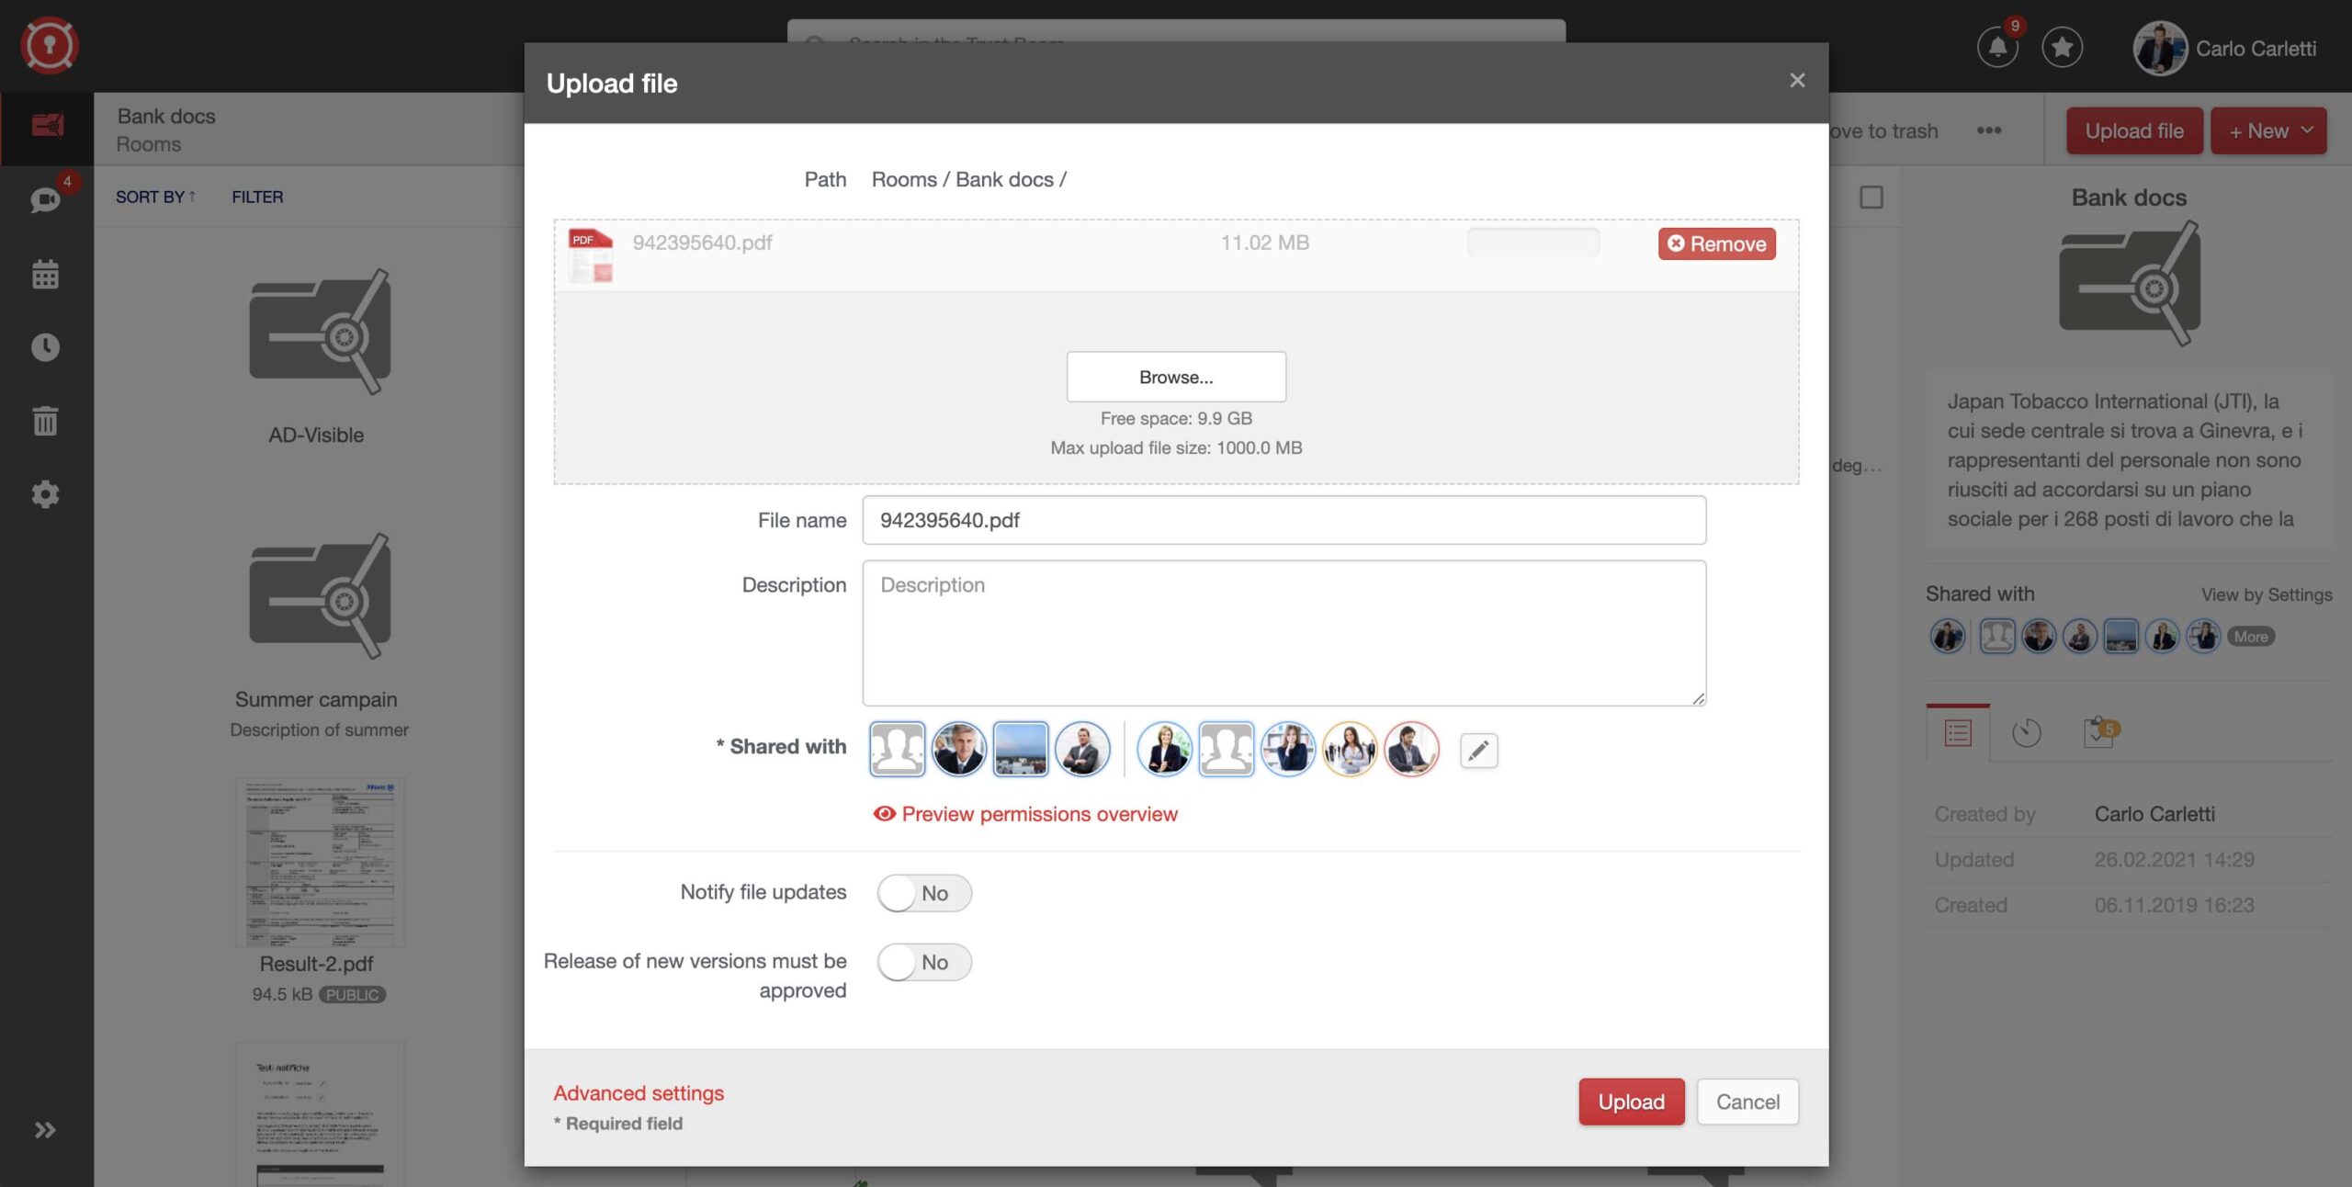This screenshot has height=1187, width=2352.
Task: Click the notifications bell icon
Action: (1996, 48)
